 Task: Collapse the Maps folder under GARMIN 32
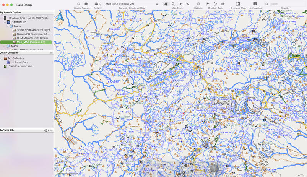pyautogui.click(x=8, y=26)
